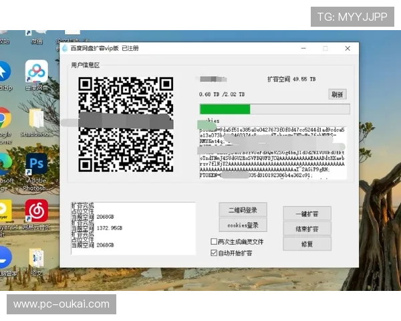Click the QR code image
401x321 pixels.
click(x=126, y=124)
